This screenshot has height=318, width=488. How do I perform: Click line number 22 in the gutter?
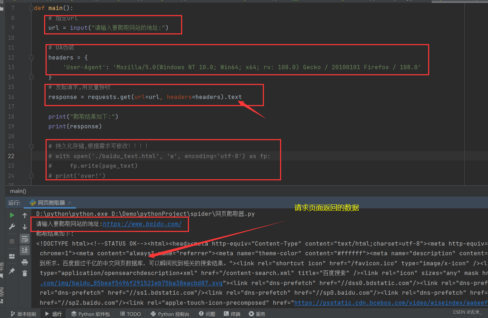[x=11, y=156]
